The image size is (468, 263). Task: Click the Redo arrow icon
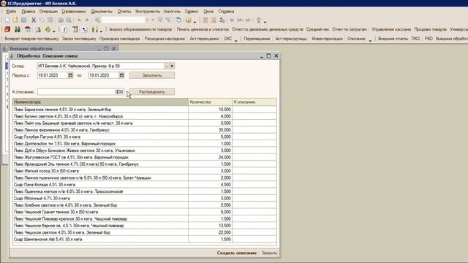87,20
